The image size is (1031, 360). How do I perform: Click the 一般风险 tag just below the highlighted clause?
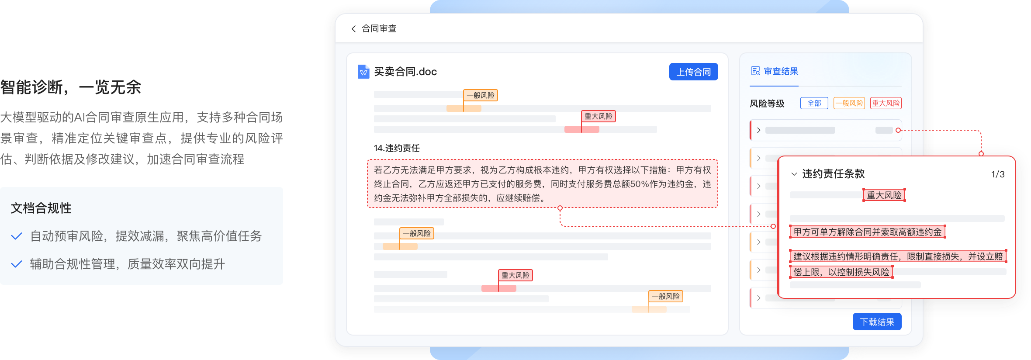tap(417, 233)
